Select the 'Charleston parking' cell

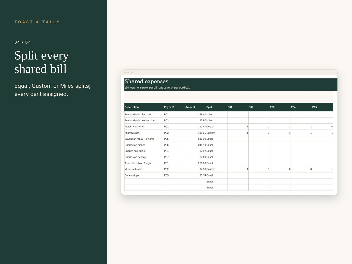144,157
